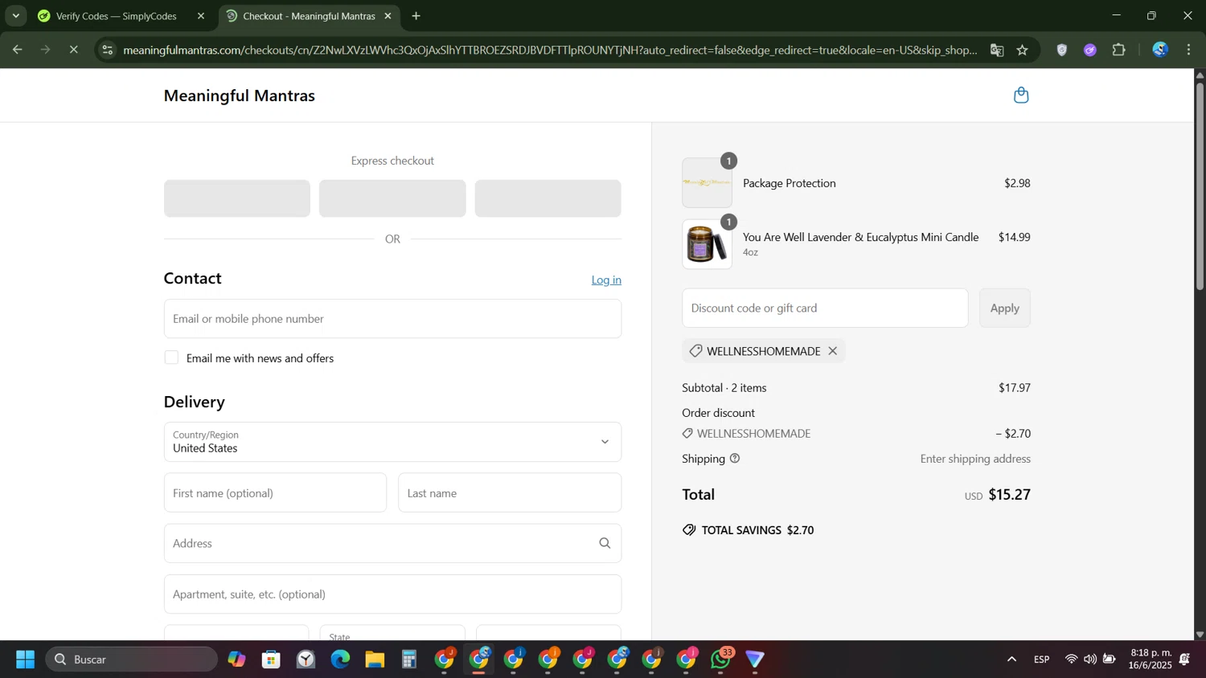The width and height of the screenshot is (1206, 678).
Task: Open Copilot from the taskbar
Action: tap(236, 660)
